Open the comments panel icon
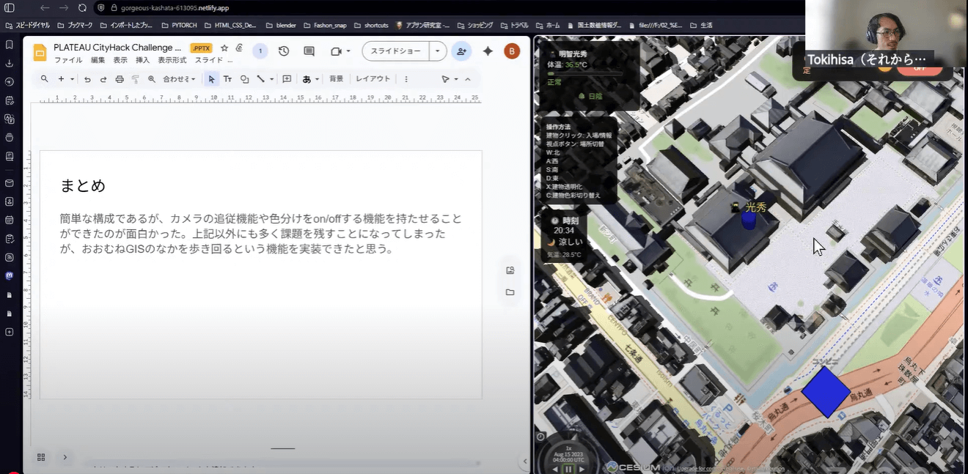 [309, 51]
